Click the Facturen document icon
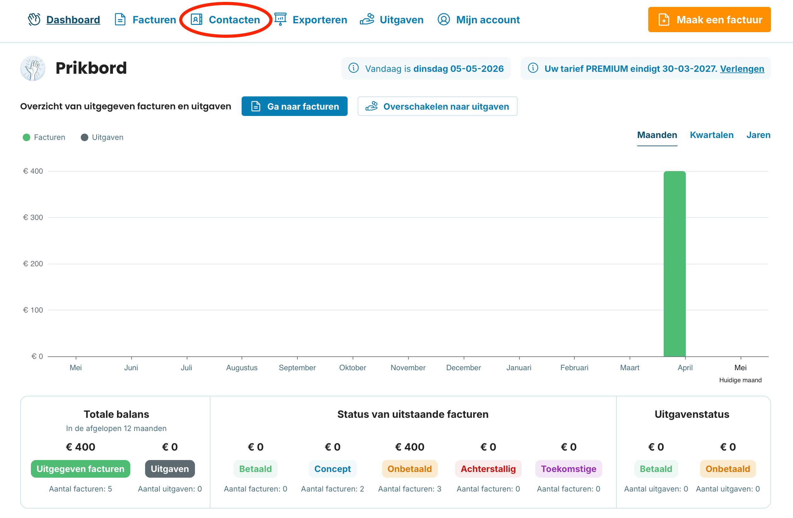This screenshot has width=793, height=518. click(x=120, y=20)
